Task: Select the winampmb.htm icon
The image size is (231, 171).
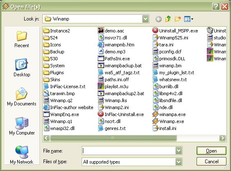Action: pyautogui.click(x=101, y=44)
